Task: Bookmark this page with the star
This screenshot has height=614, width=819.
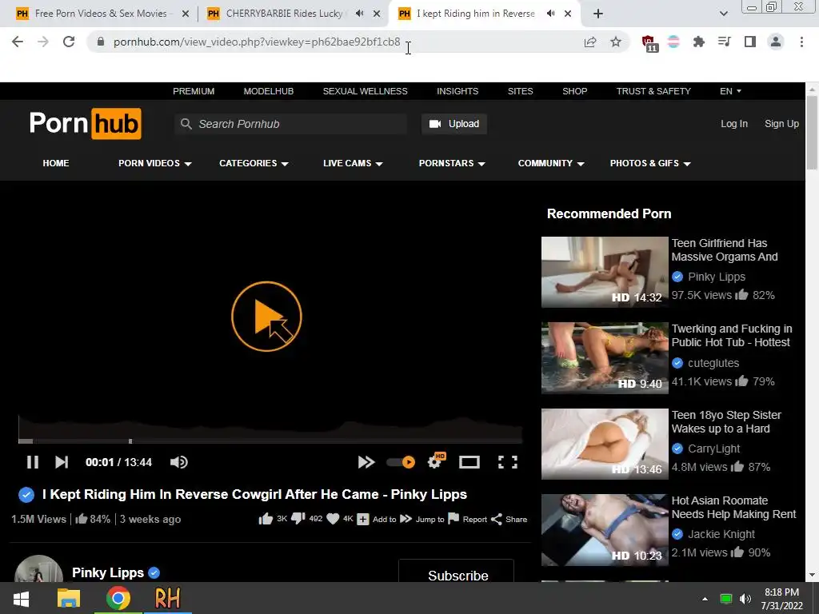Action: point(616,42)
